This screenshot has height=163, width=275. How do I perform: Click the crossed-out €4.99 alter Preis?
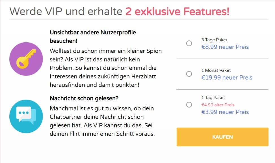[218, 105]
